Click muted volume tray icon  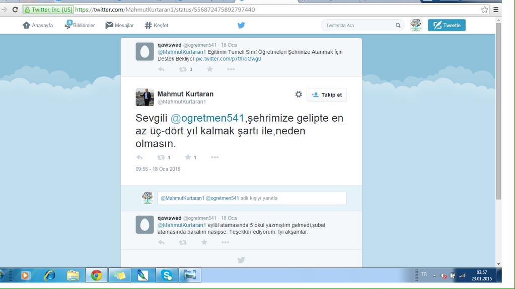444,275
